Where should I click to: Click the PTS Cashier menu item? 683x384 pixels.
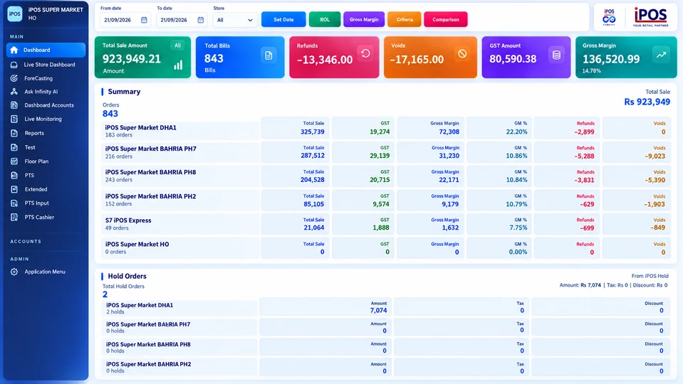pyautogui.click(x=46, y=217)
